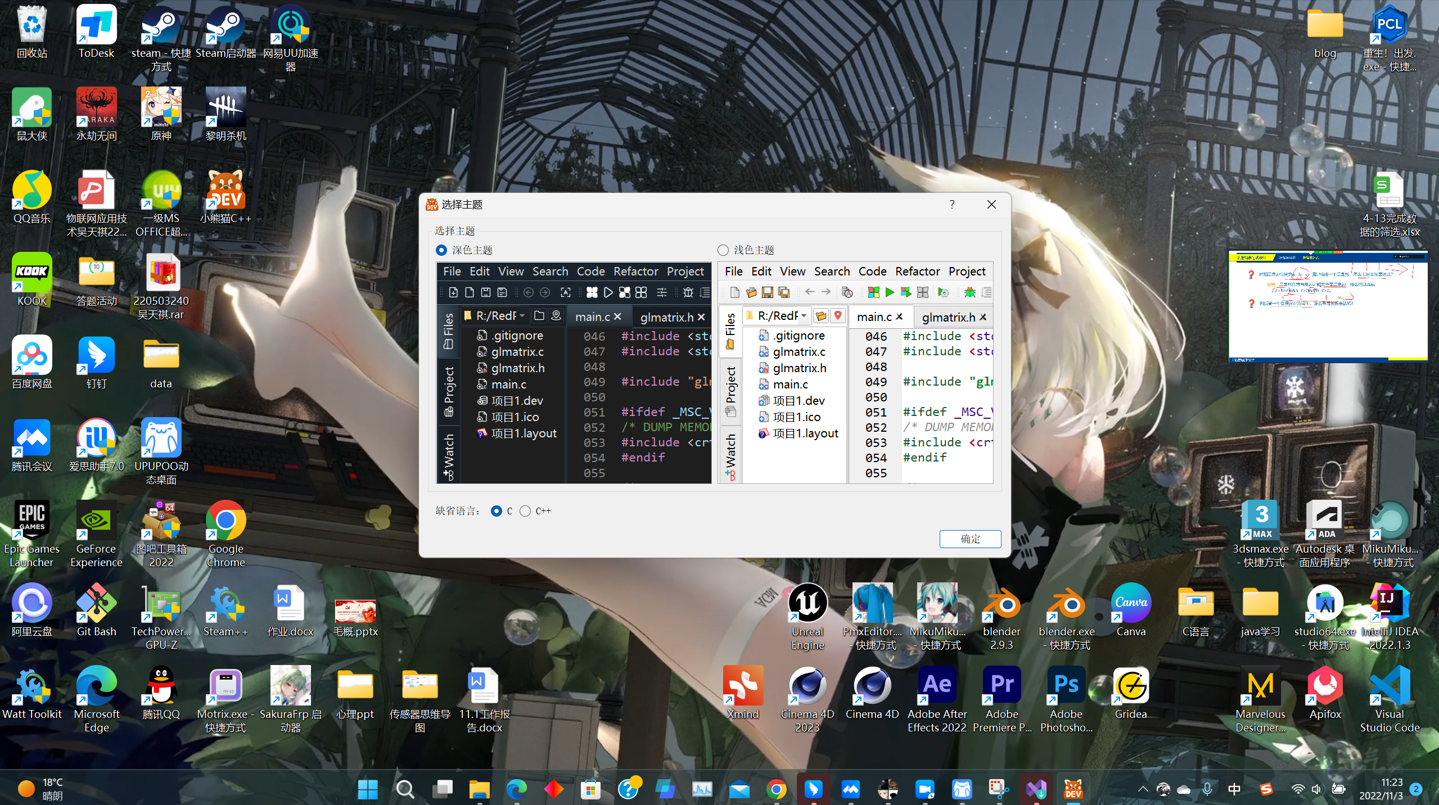
Task: Open Google Chrome desktop icon
Action: pyautogui.click(x=225, y=534)
